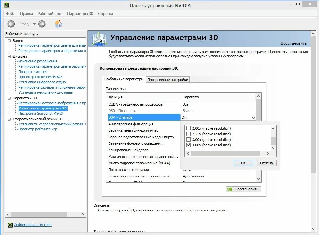Select Изменение разрешения in task tree
The height and width of the screenshot is (235, 319).
tap(38, 61)
